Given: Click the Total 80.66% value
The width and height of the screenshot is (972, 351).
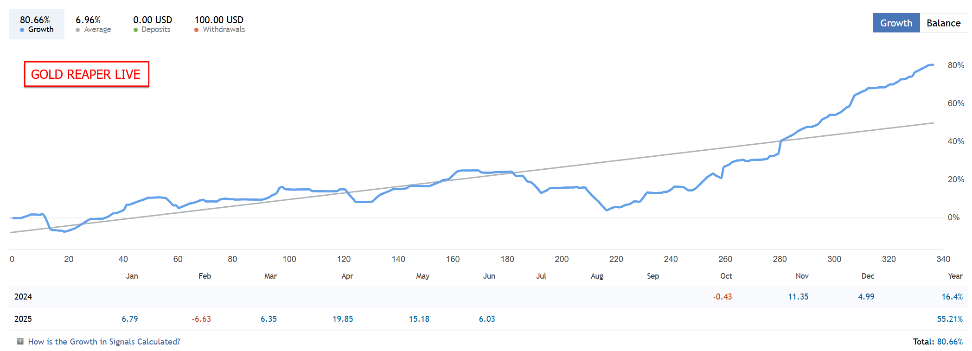Looking at the screenshot, I should point(950,342).
